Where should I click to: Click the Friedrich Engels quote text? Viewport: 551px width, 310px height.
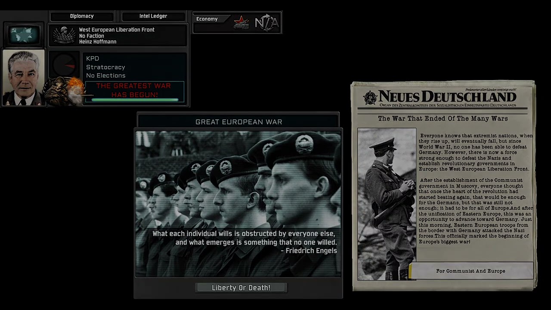pos(245,242)
